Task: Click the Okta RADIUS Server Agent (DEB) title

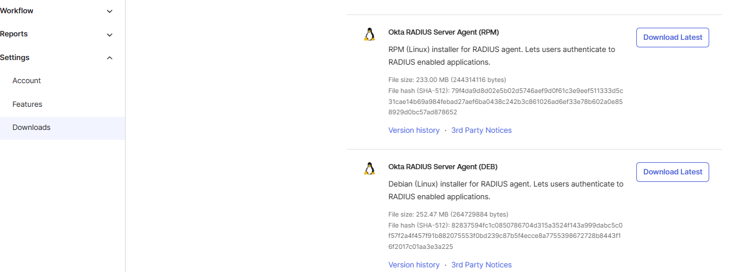Action: pyautogui.click(x=443, y=167)
